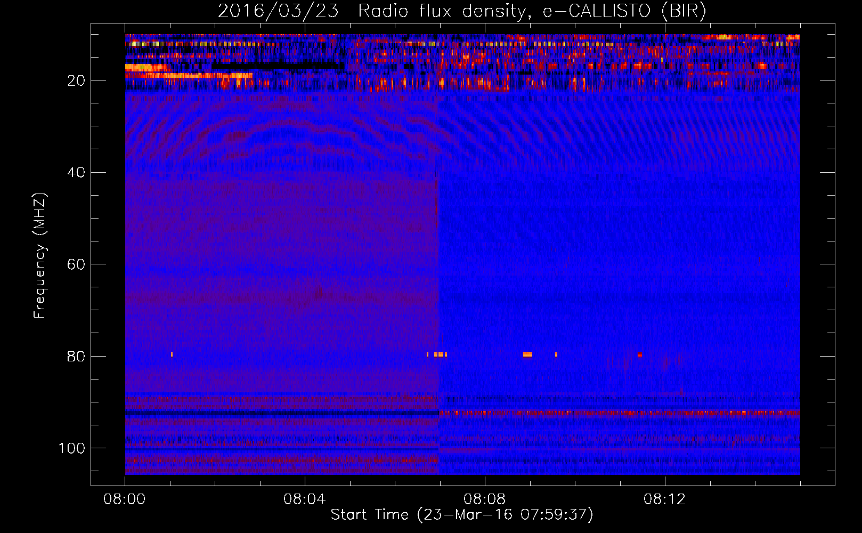Click the '08:12' time tick label
Image resolution: width=862 pixels, height=533 pixels.
click(665, 499)
